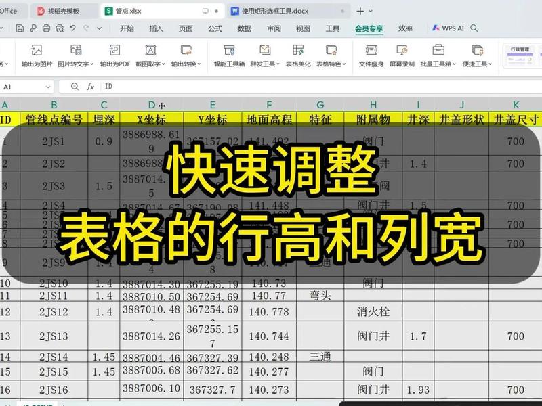Open 便捷工具 dropdown
This screenshot has height=406, width=542.
pos(477,56)
